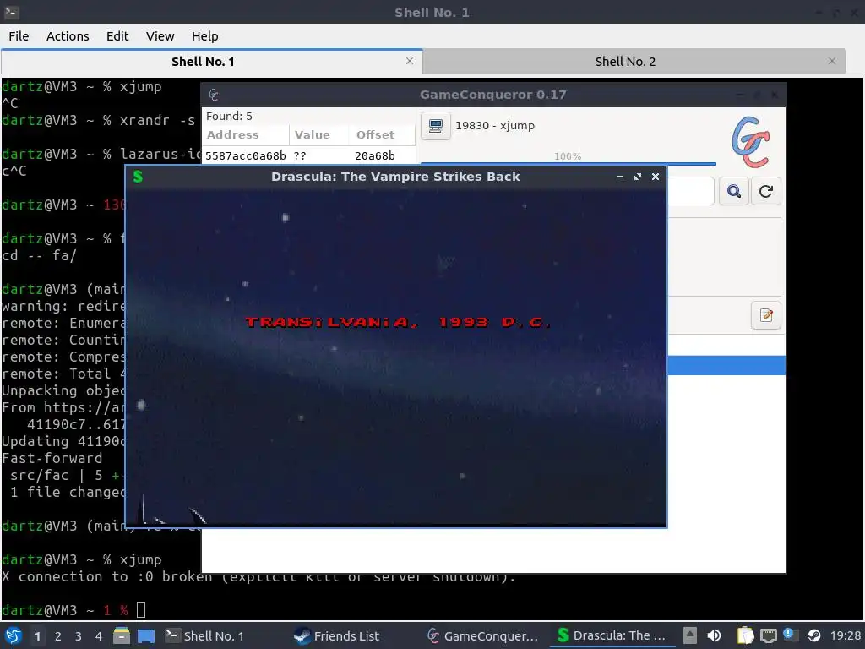Switch to workspace 3
The width and height of the screenshot is (865, 649).
coord(79,636)
